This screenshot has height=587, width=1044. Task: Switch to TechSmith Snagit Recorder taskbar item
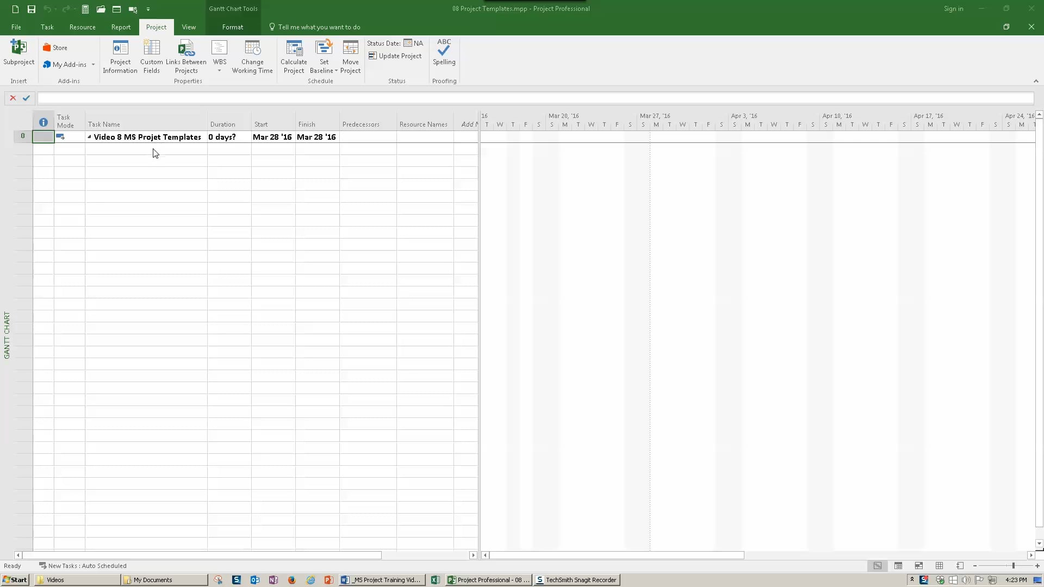[576, 580]
